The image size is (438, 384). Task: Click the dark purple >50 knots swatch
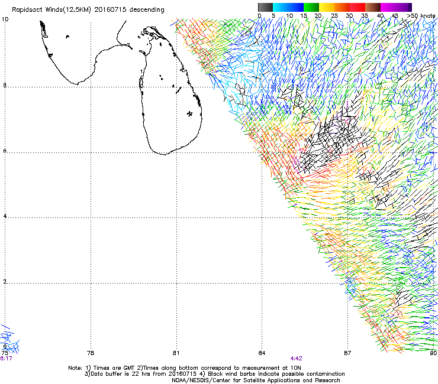[x=410, y=7]
